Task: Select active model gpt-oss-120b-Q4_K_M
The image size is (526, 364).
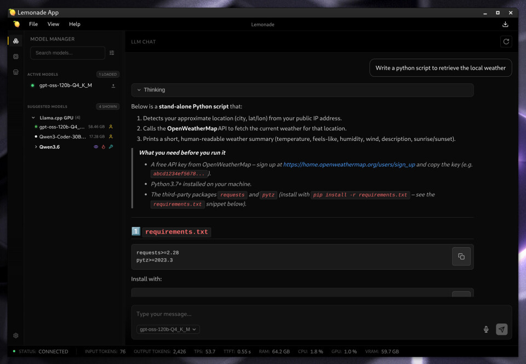Action: pos(65,85)
